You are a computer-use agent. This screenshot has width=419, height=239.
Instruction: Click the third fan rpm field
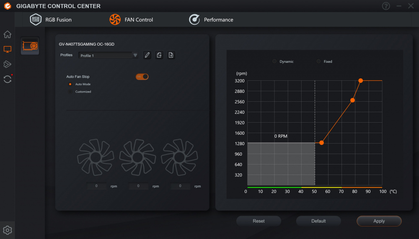click(x=180, y=186)
